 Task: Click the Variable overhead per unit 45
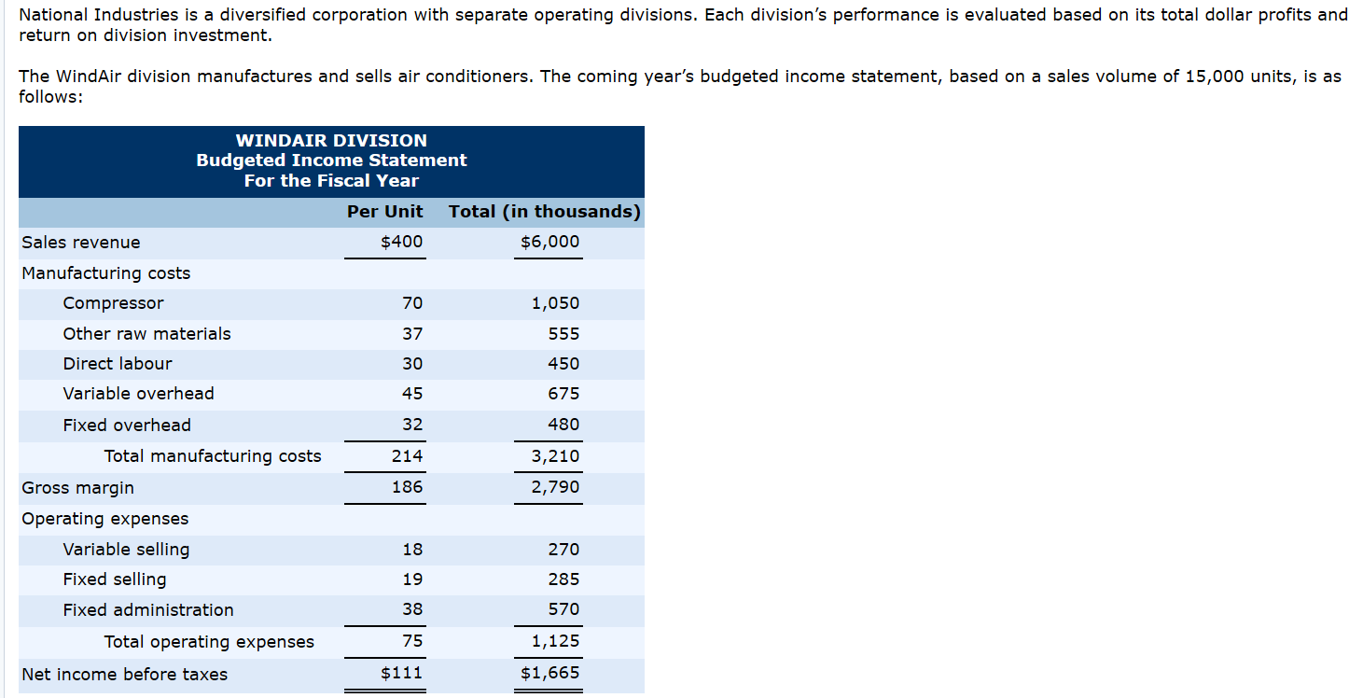(x=412, y=394)
